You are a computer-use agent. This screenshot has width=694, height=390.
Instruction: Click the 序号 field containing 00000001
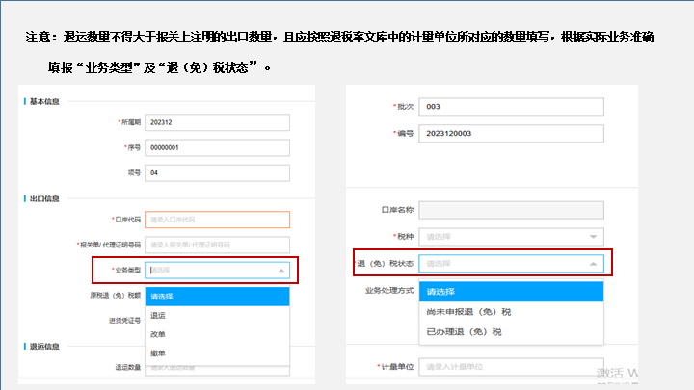click(x=217, y=147)
